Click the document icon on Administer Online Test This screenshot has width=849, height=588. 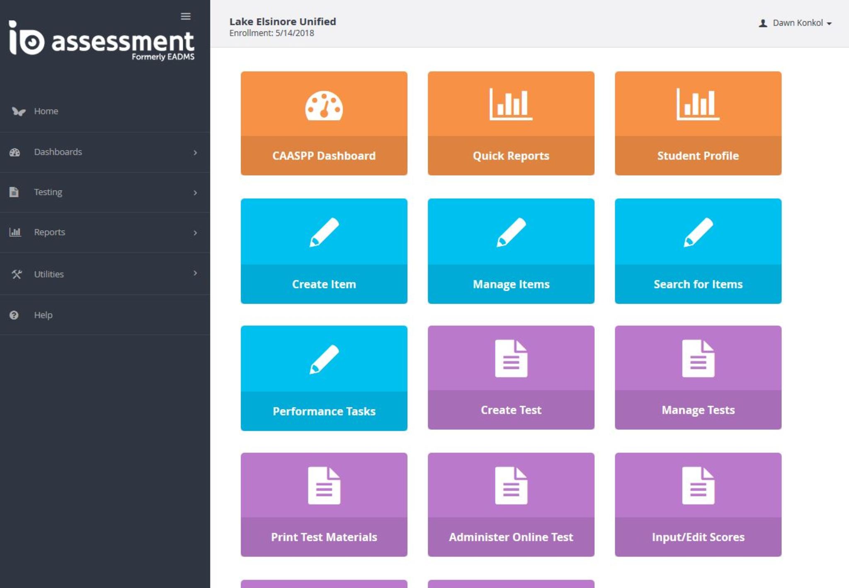(x=511, y=485)
